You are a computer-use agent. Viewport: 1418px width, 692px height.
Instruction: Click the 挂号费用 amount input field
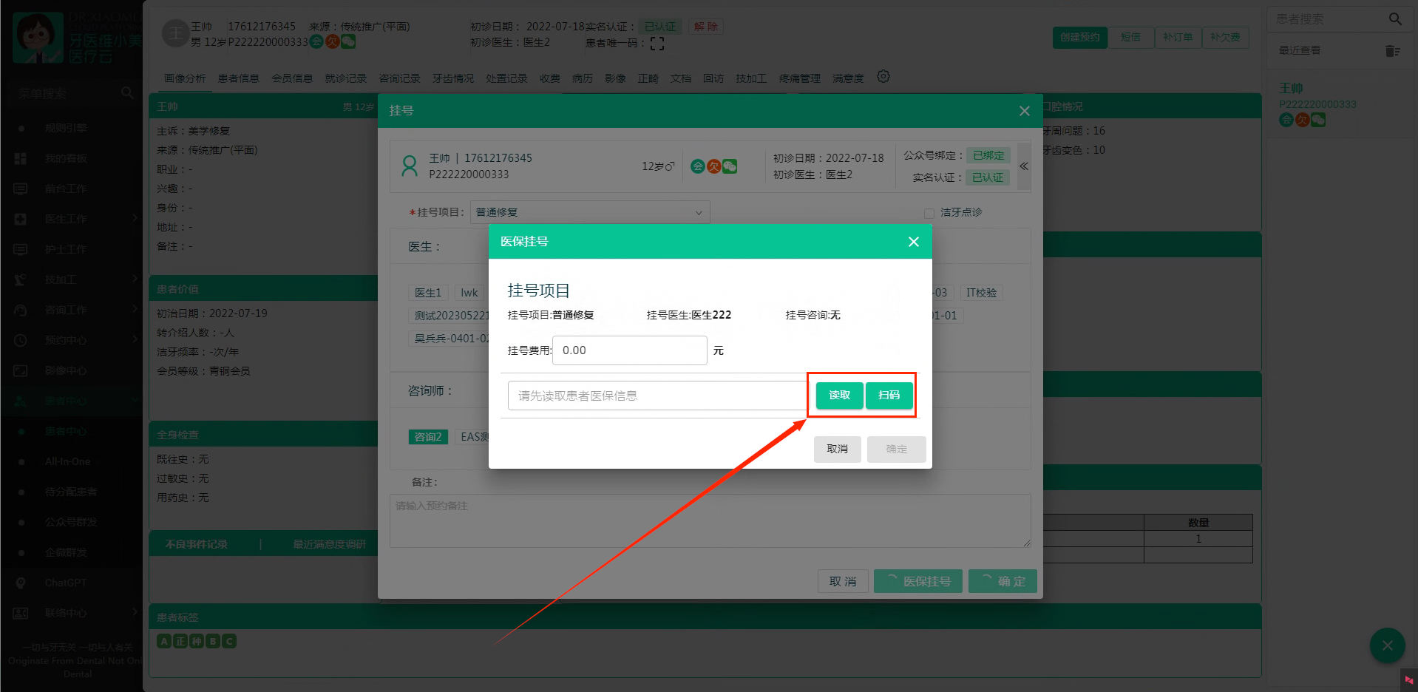(629, 350)
